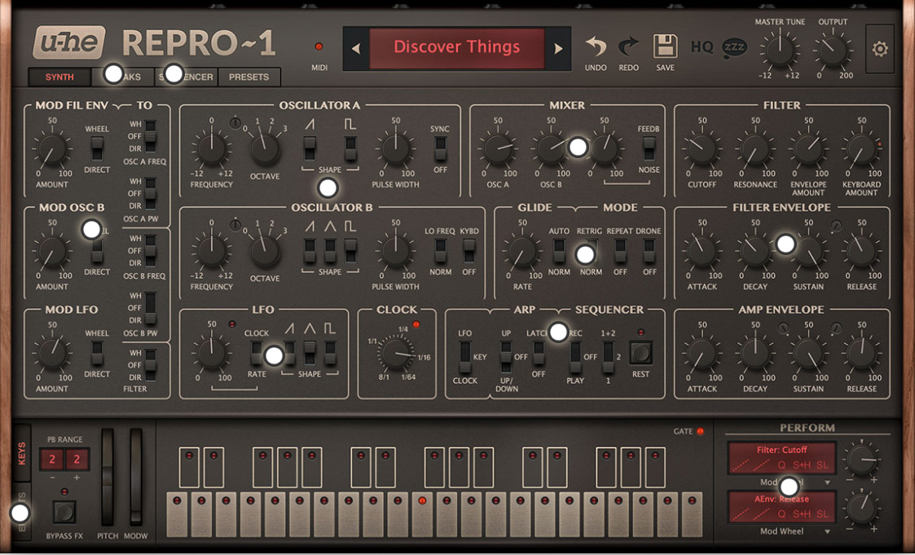Flip the Mixer FEEDB/NOISE switch
The width and height of the screenshot is (915, 555).
point(649,148)
